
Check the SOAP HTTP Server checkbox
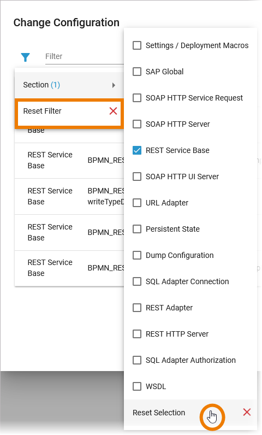point(137,124)
